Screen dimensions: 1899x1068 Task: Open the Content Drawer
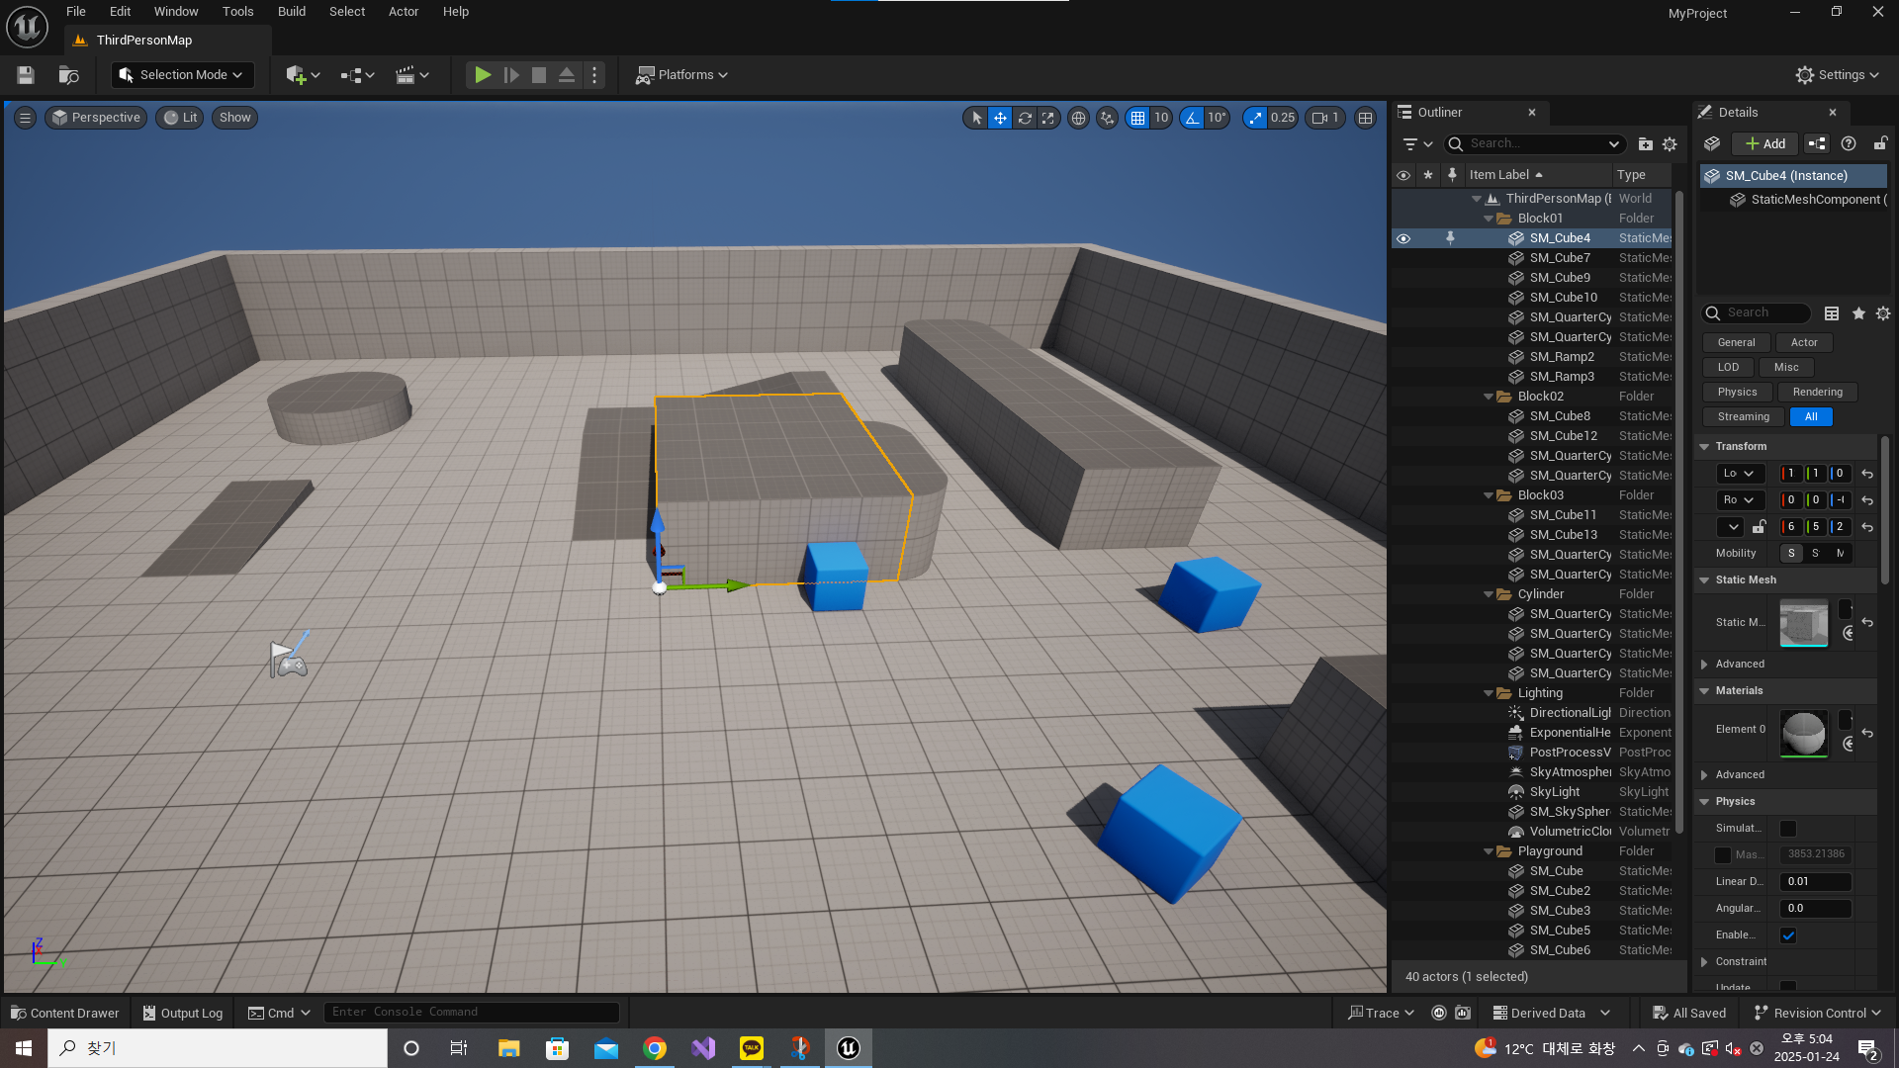[x=65, y=1013]
